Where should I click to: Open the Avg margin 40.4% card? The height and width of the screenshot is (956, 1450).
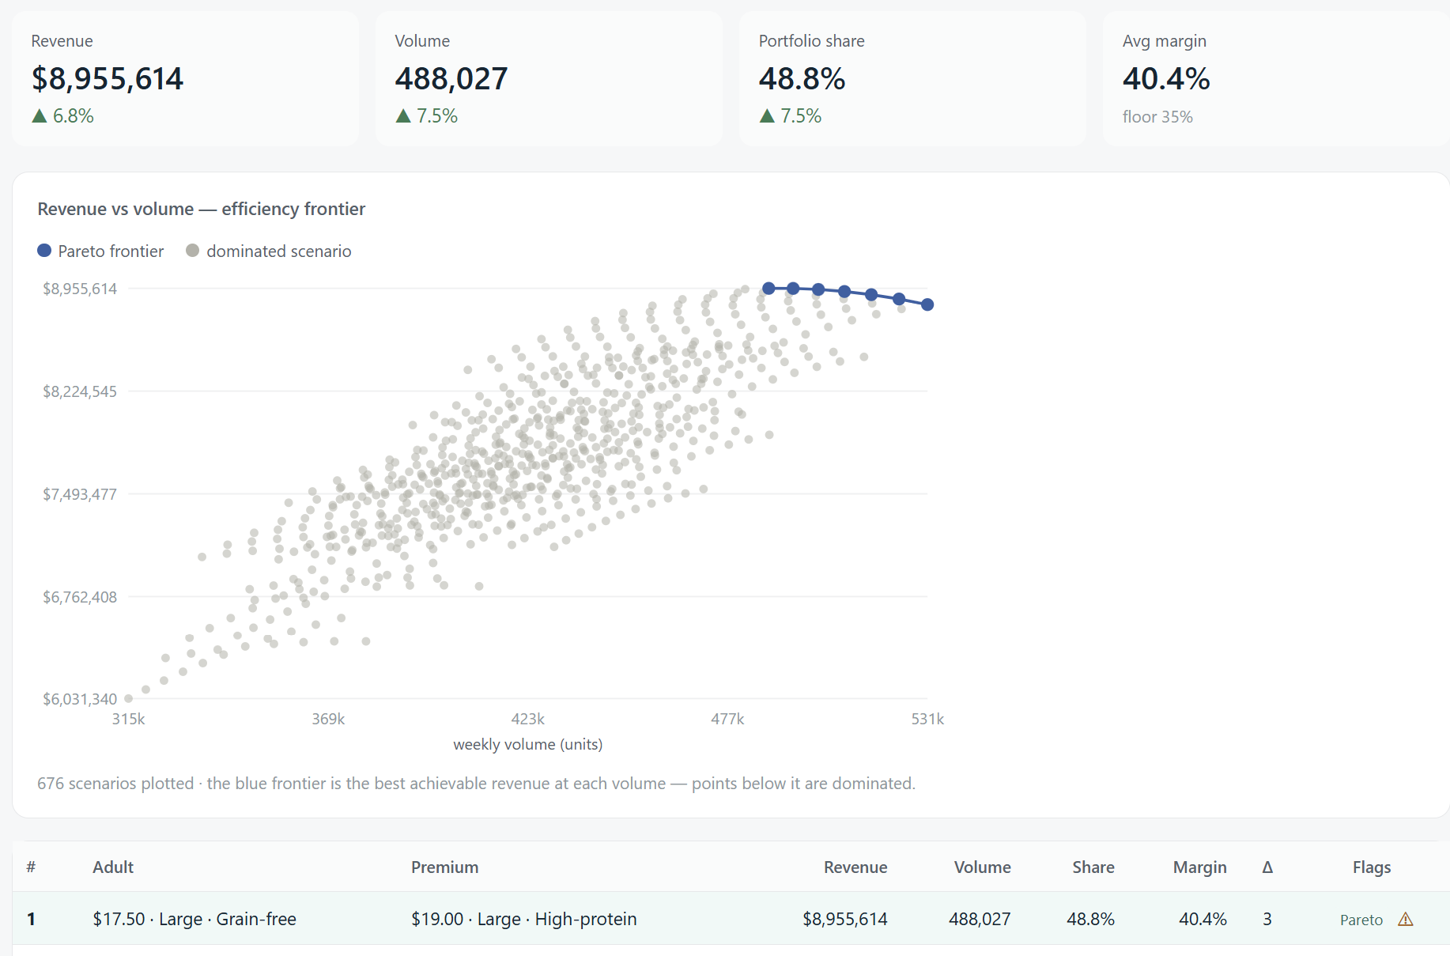[x=1276, y=78]
